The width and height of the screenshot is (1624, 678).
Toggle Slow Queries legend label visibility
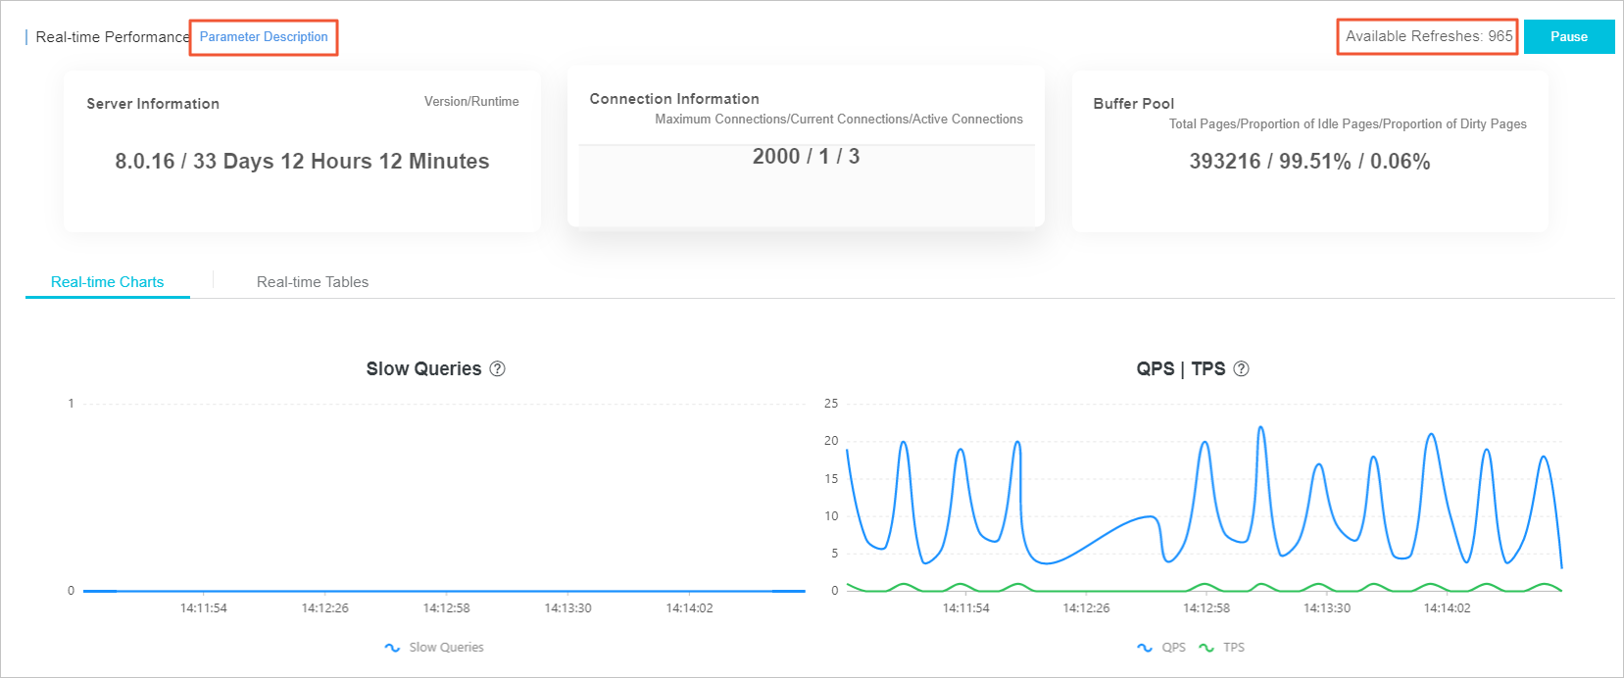tap(446, 648)
